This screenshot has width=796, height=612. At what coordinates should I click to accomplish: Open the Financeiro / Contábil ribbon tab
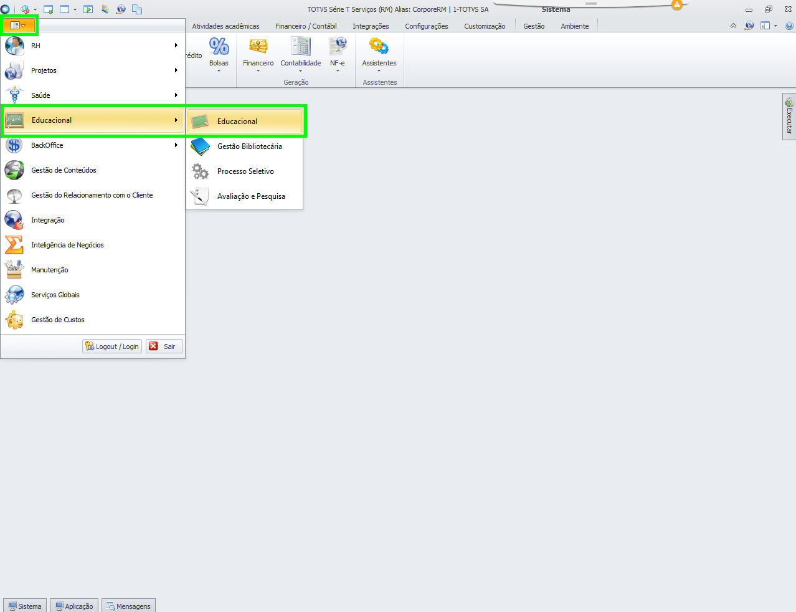coord(306,26)
